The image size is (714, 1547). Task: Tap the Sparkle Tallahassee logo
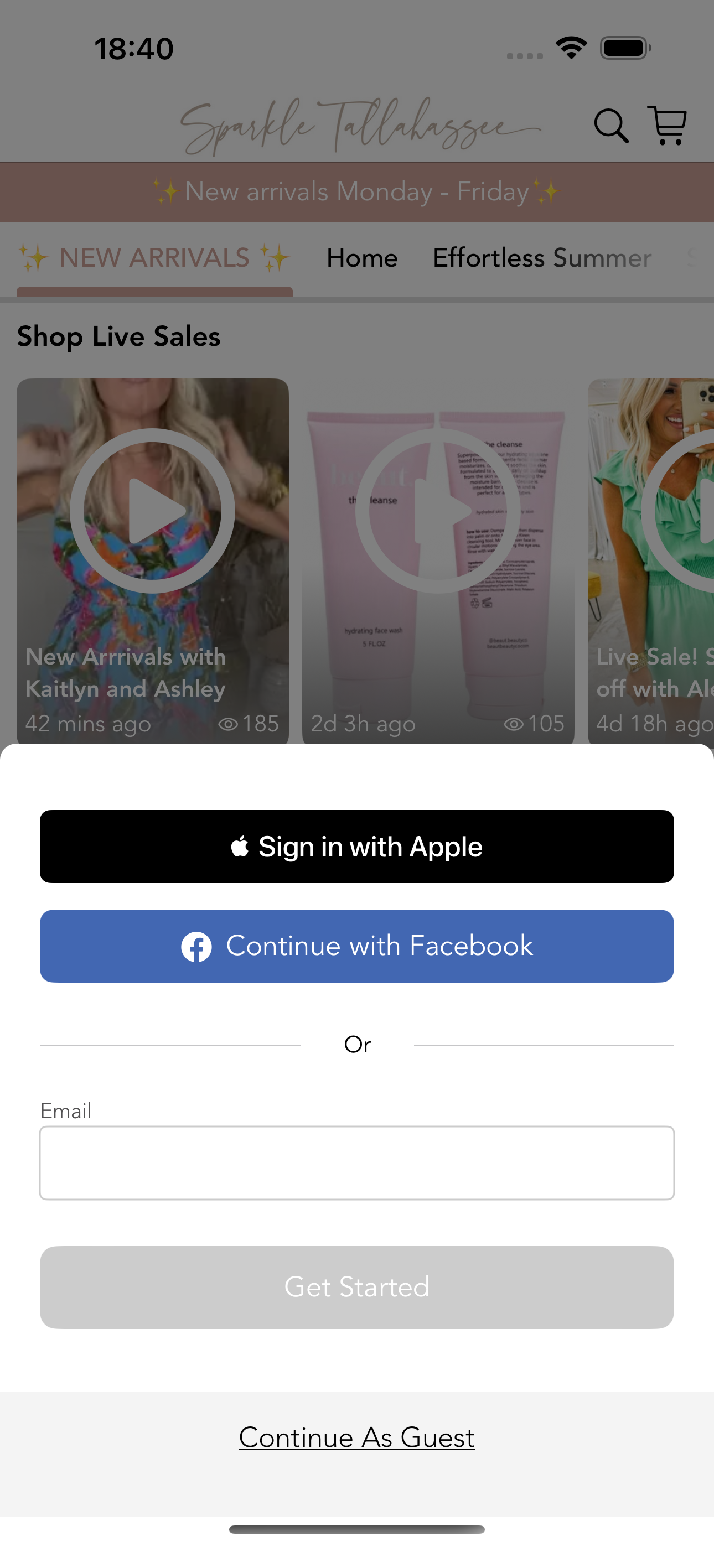361,126
